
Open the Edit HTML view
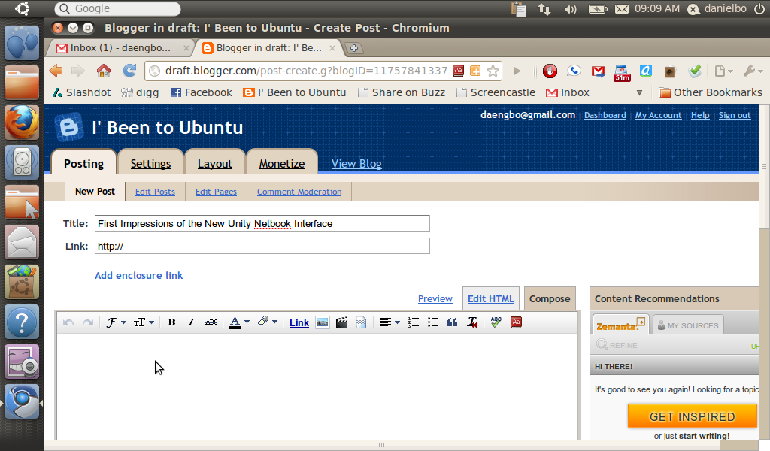click(490, 298)
